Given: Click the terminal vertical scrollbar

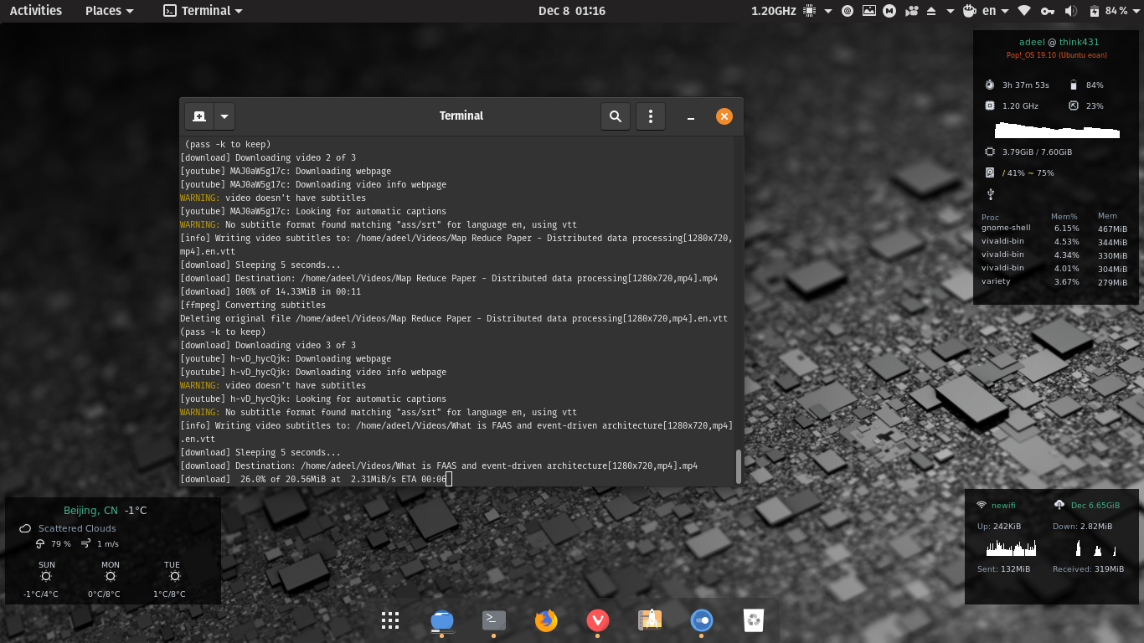Looking at the screenshot, I should [738, 466].
